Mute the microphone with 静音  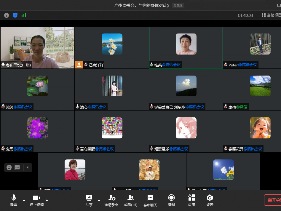point(14,200)
